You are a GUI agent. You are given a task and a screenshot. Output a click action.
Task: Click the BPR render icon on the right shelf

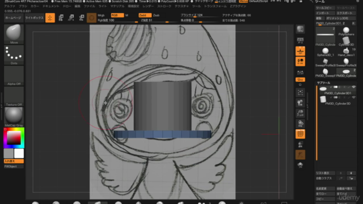300,29
